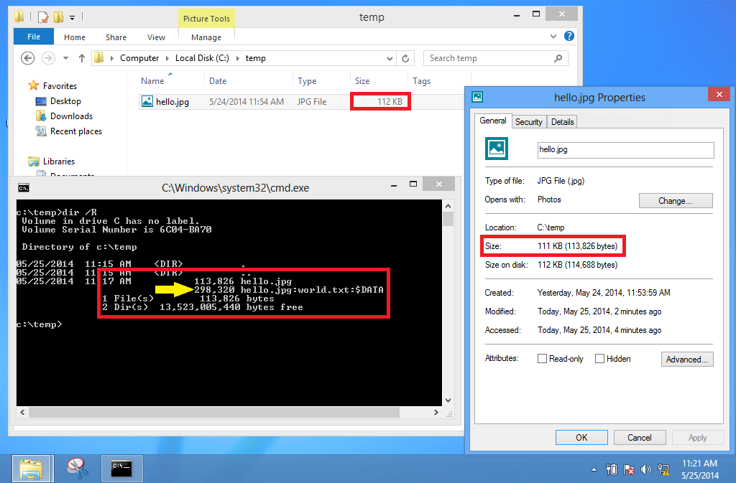Click the cmd vertical scrollbar up arrow
The height and width of the screenshot is (483, 736).
pos(448,206)
